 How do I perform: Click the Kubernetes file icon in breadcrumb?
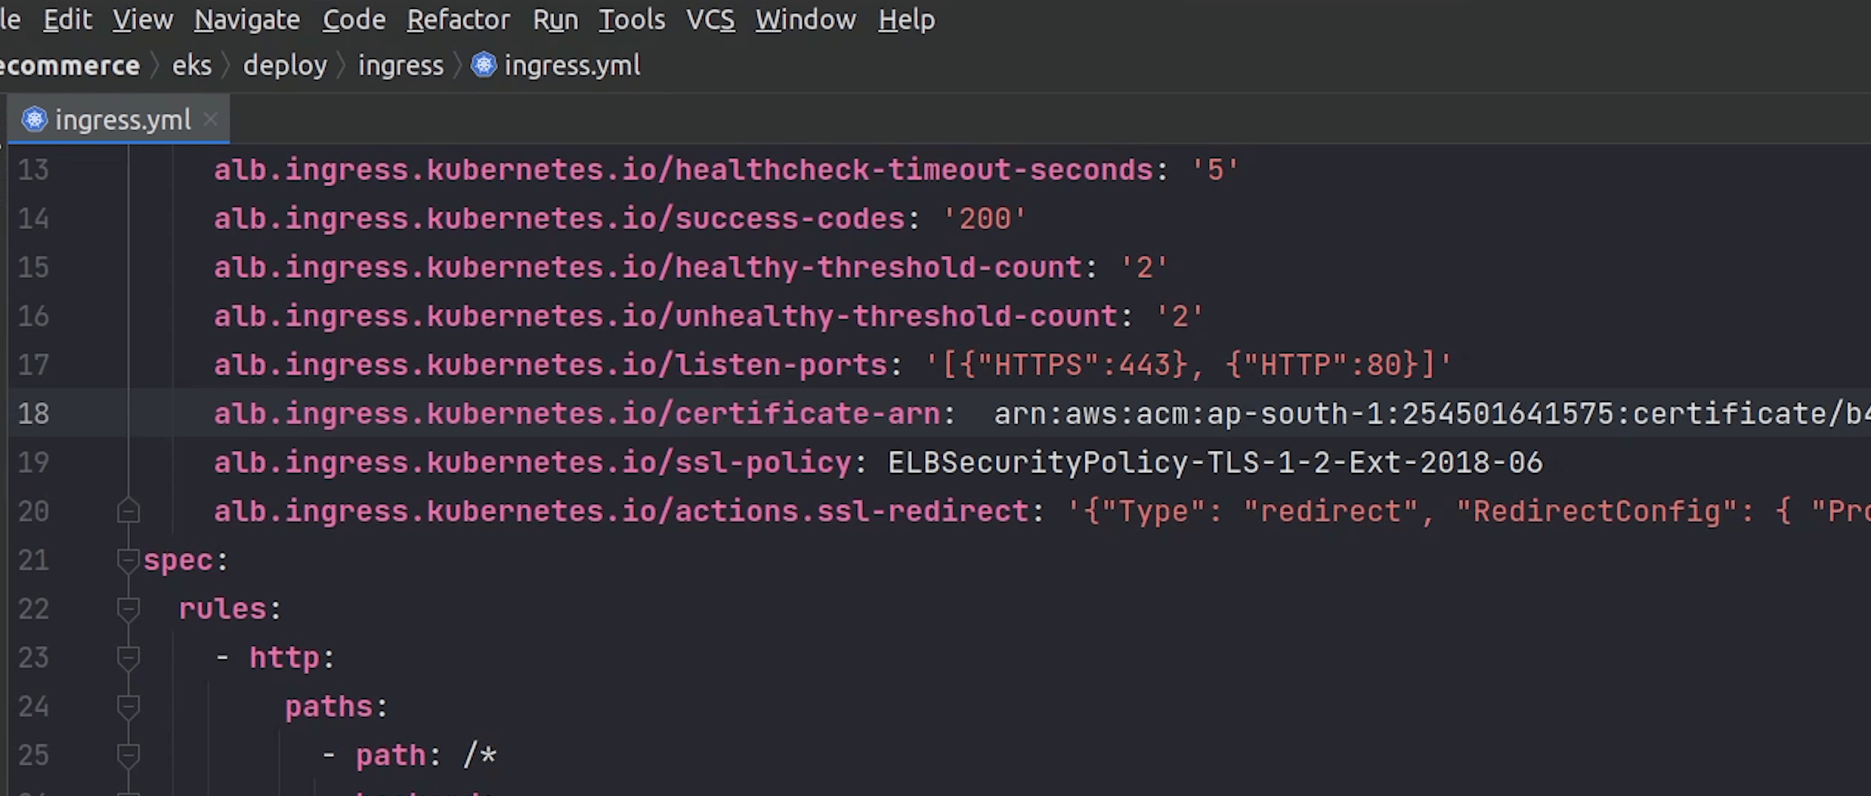[484, 65]
